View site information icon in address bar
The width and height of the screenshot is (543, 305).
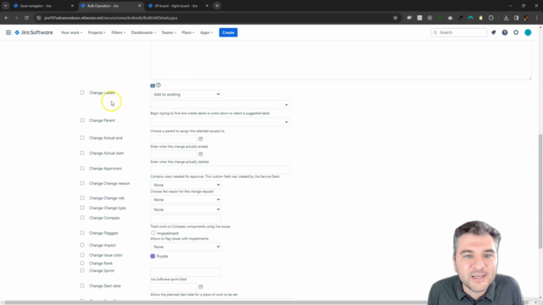pos(39,18)
